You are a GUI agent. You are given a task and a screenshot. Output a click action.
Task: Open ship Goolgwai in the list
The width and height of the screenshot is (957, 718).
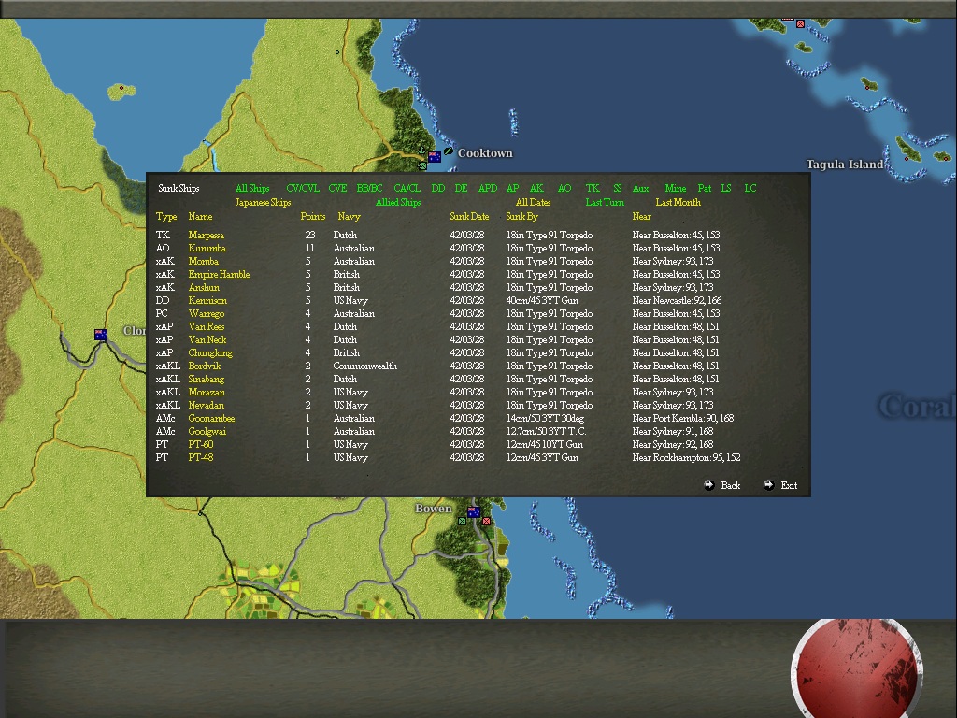point(207,432)
